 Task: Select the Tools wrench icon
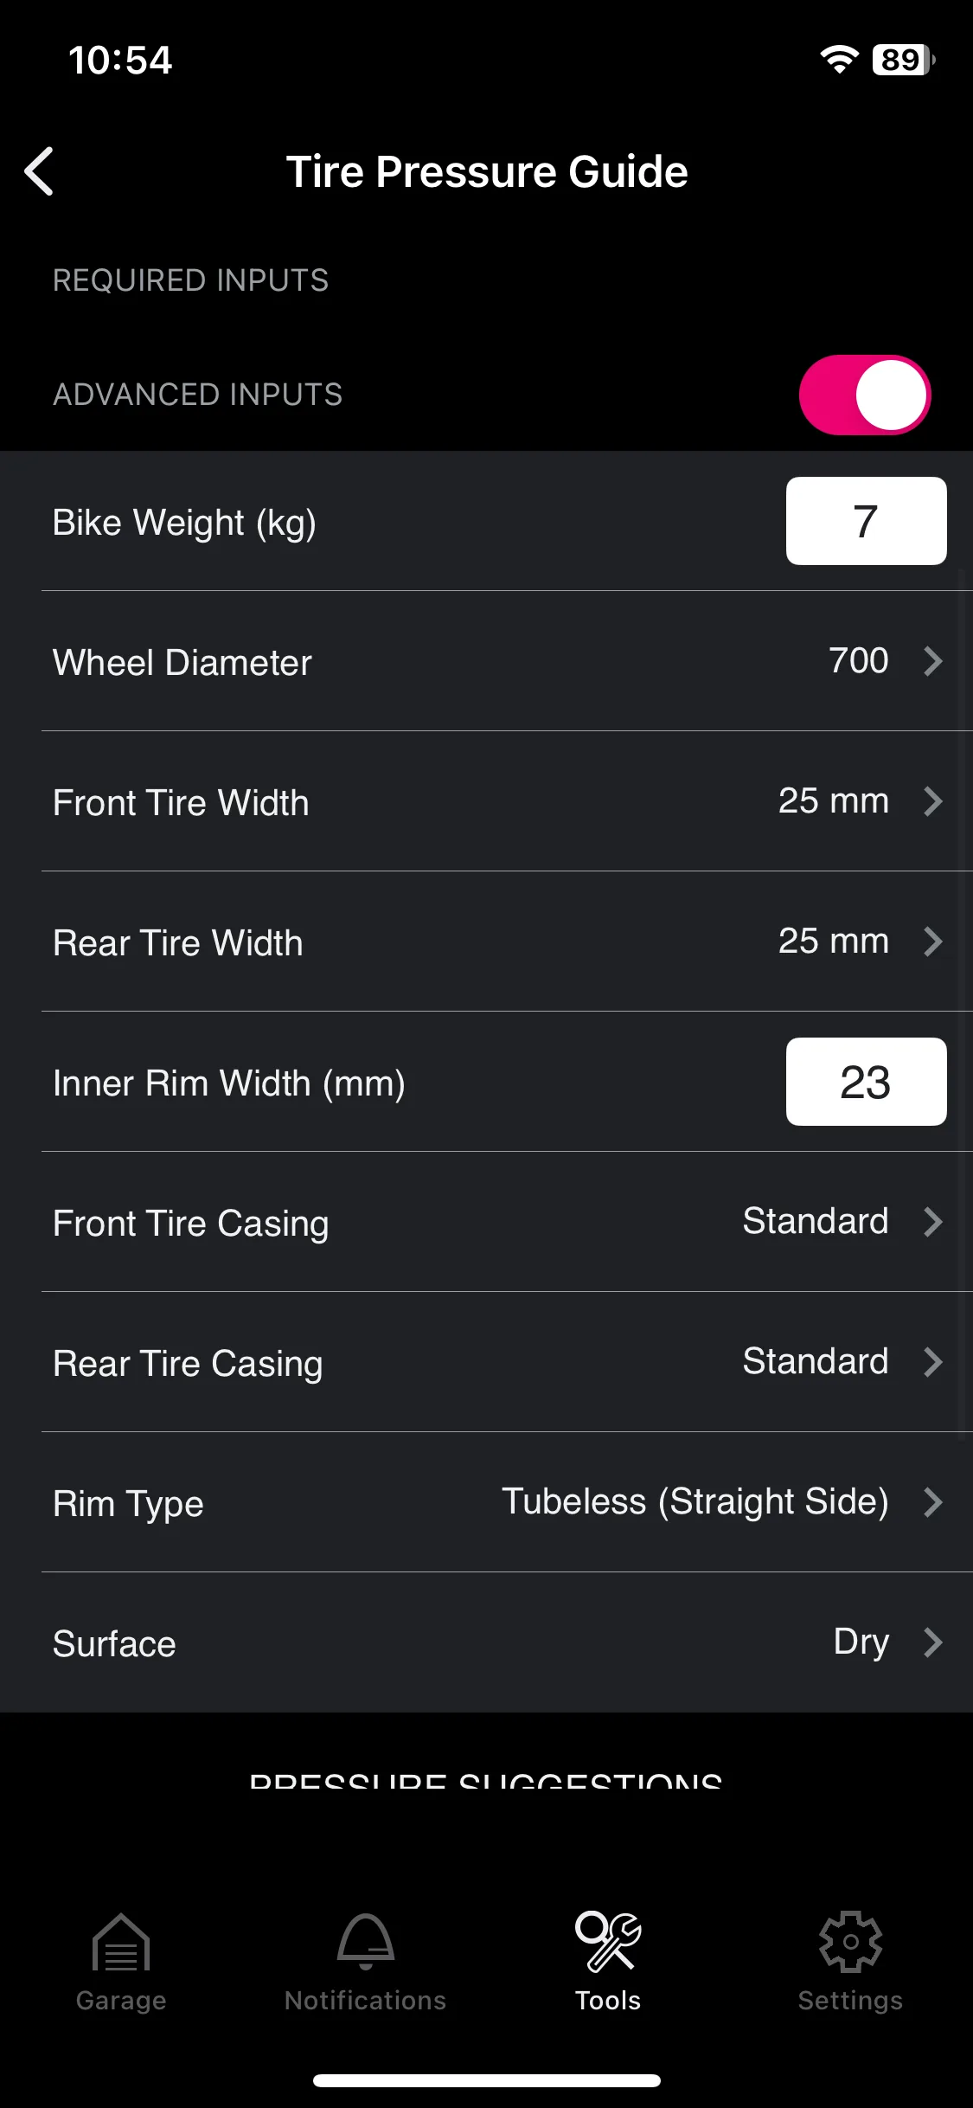(608, 1941)
